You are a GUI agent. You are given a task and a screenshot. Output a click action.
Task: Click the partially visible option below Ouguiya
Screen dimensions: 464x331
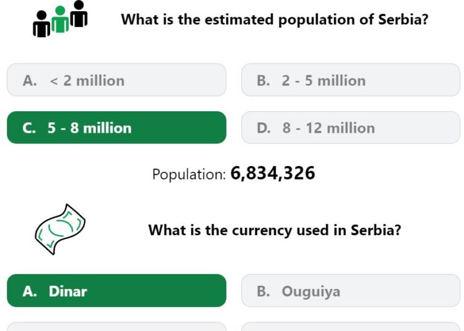pos(351,327)
